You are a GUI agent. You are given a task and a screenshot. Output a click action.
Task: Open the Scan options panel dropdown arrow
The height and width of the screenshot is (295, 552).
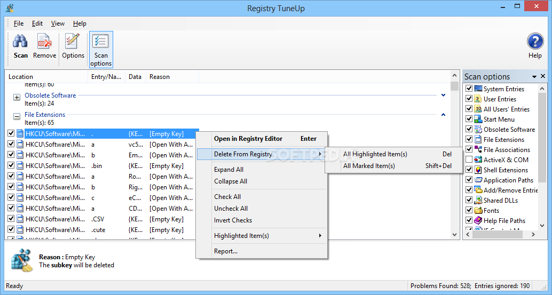pos(534,77)
